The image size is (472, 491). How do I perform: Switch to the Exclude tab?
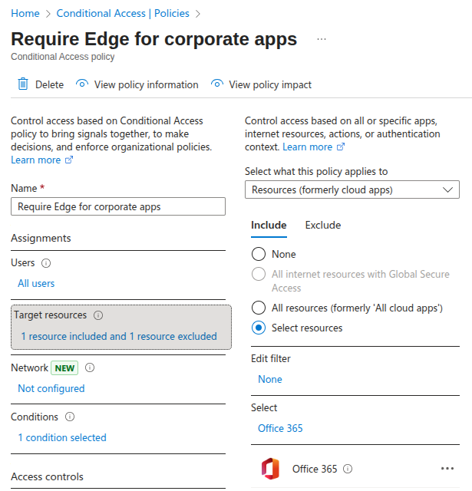pyautogui.click(x=323, y=226)
